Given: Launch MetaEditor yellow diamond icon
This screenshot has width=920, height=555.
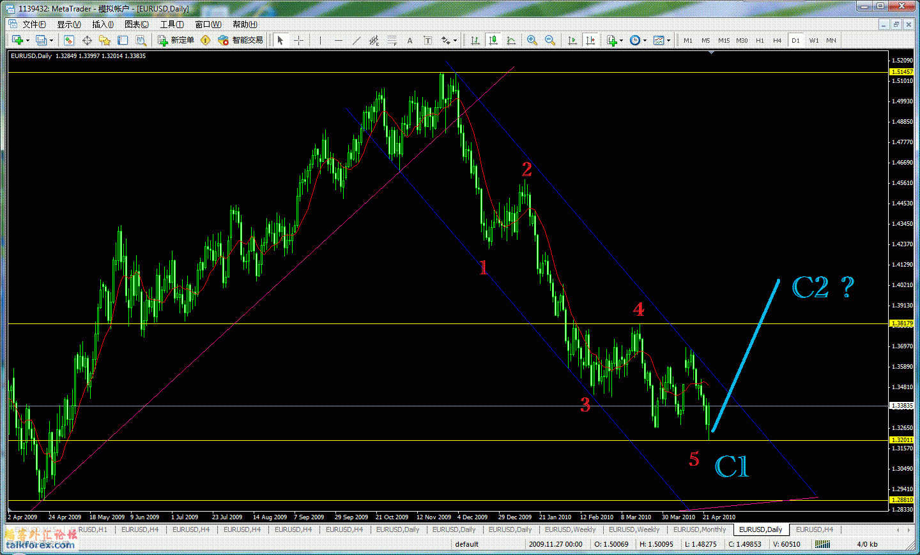Looking at the screenshot, I should coord(205,40).
